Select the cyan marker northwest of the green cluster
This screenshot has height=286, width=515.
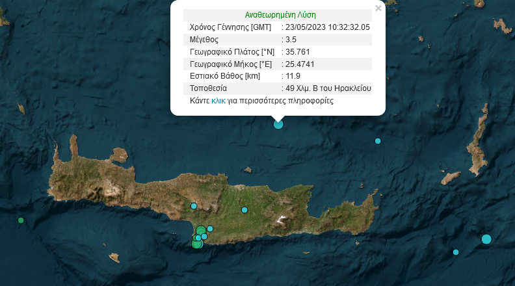click(194, 206)
